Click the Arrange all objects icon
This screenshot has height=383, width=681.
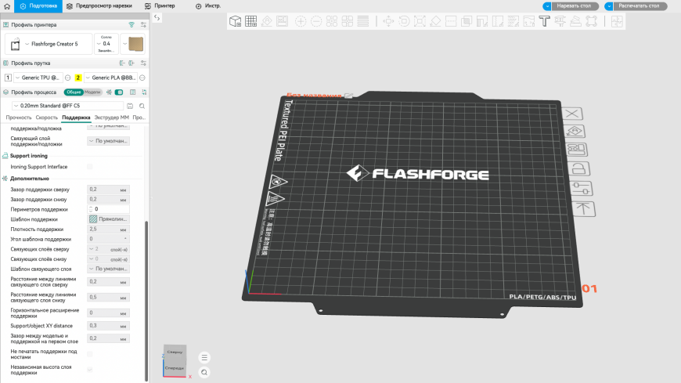click(x=283, y=21)
